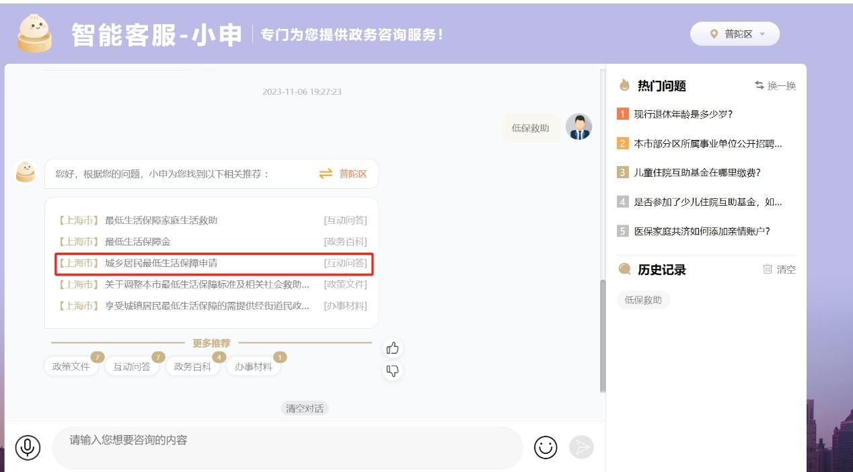Select the 办事材料 category tab
853x472 pixels.
(x=253, y=366)
